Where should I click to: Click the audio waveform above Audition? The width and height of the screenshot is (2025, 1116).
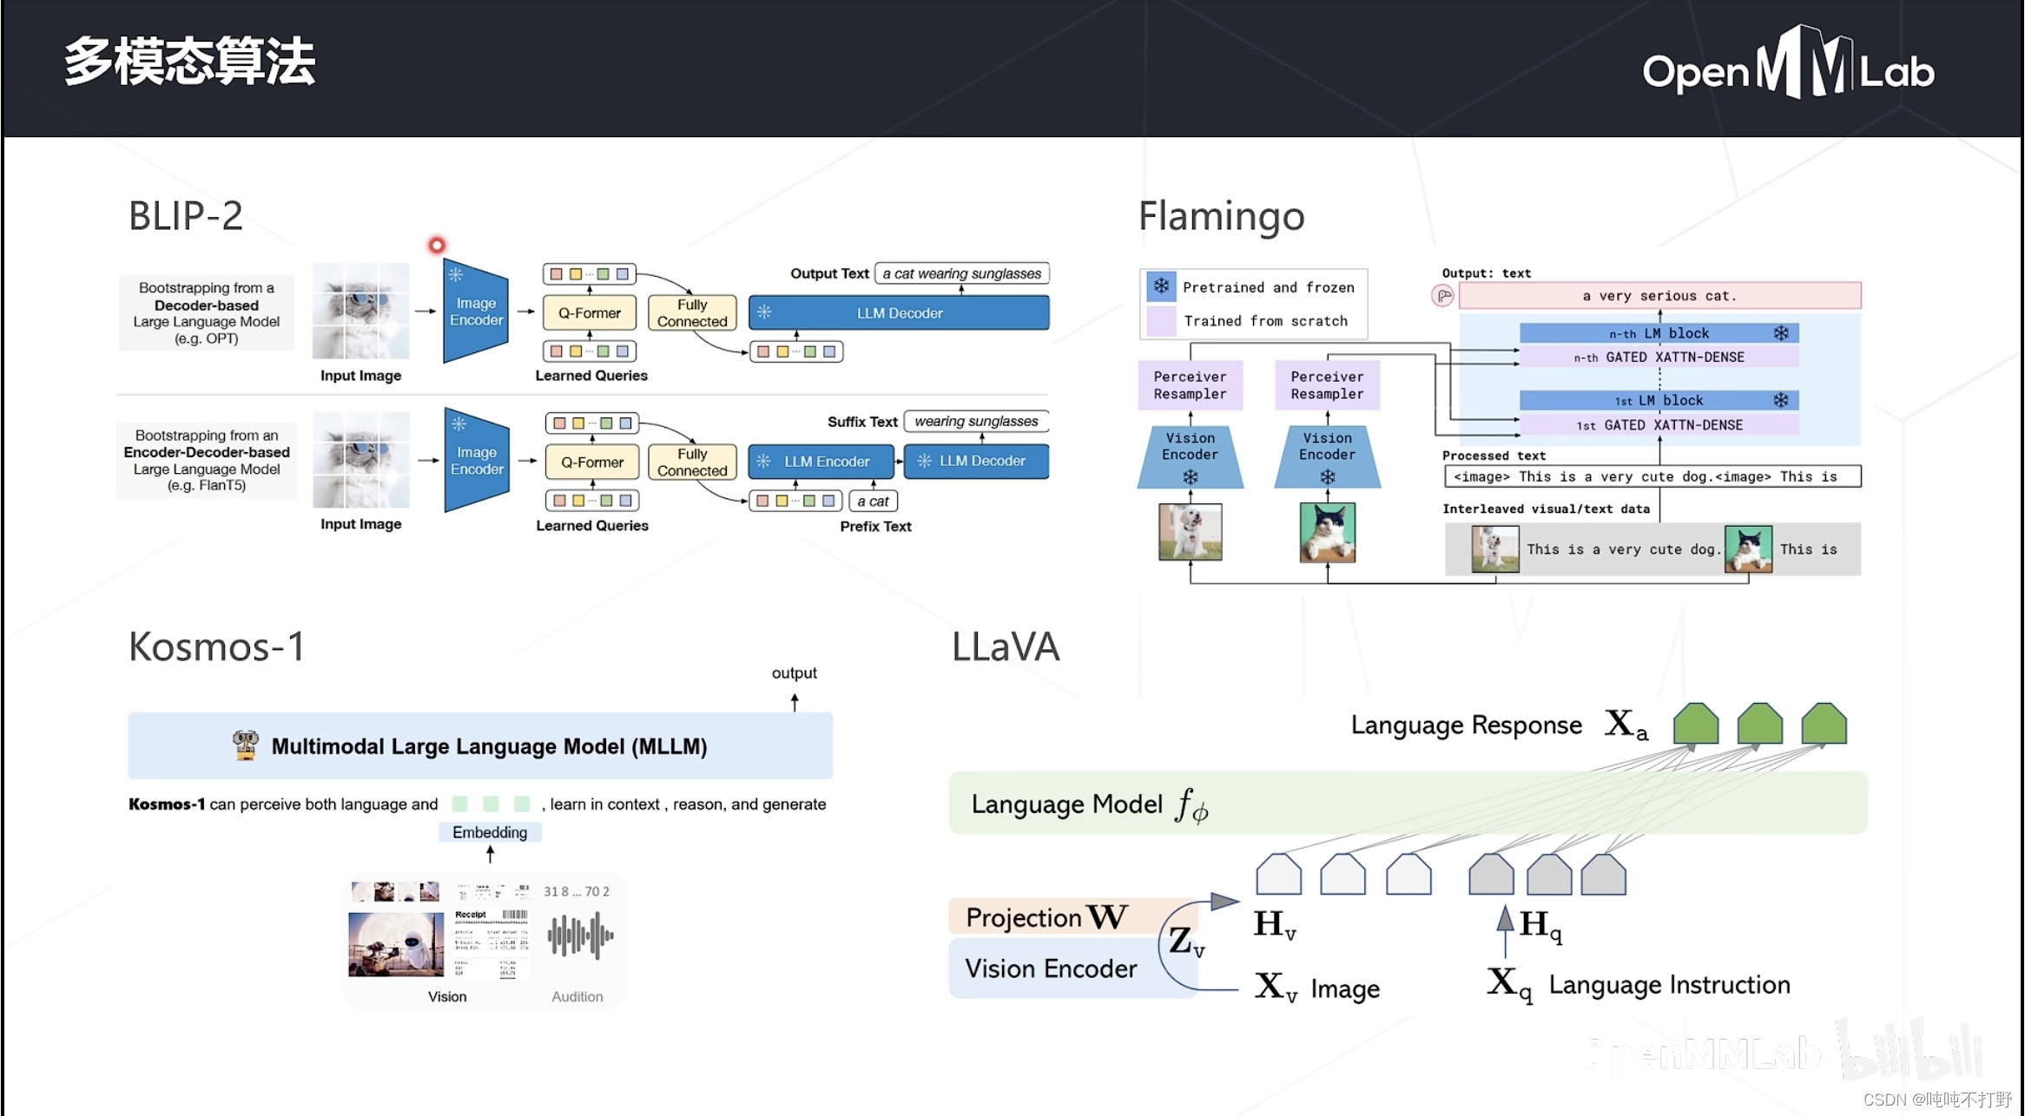(x=580, y=935)
